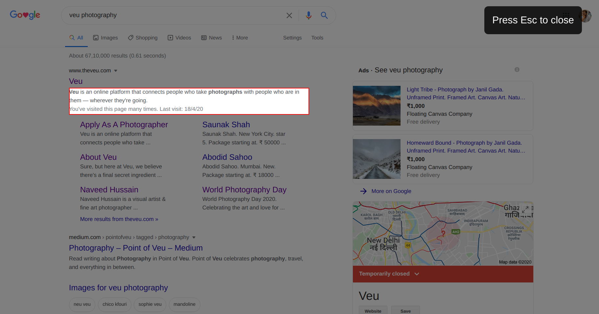
Task: Select the mandoline image chip
Action: pos(184,304)
